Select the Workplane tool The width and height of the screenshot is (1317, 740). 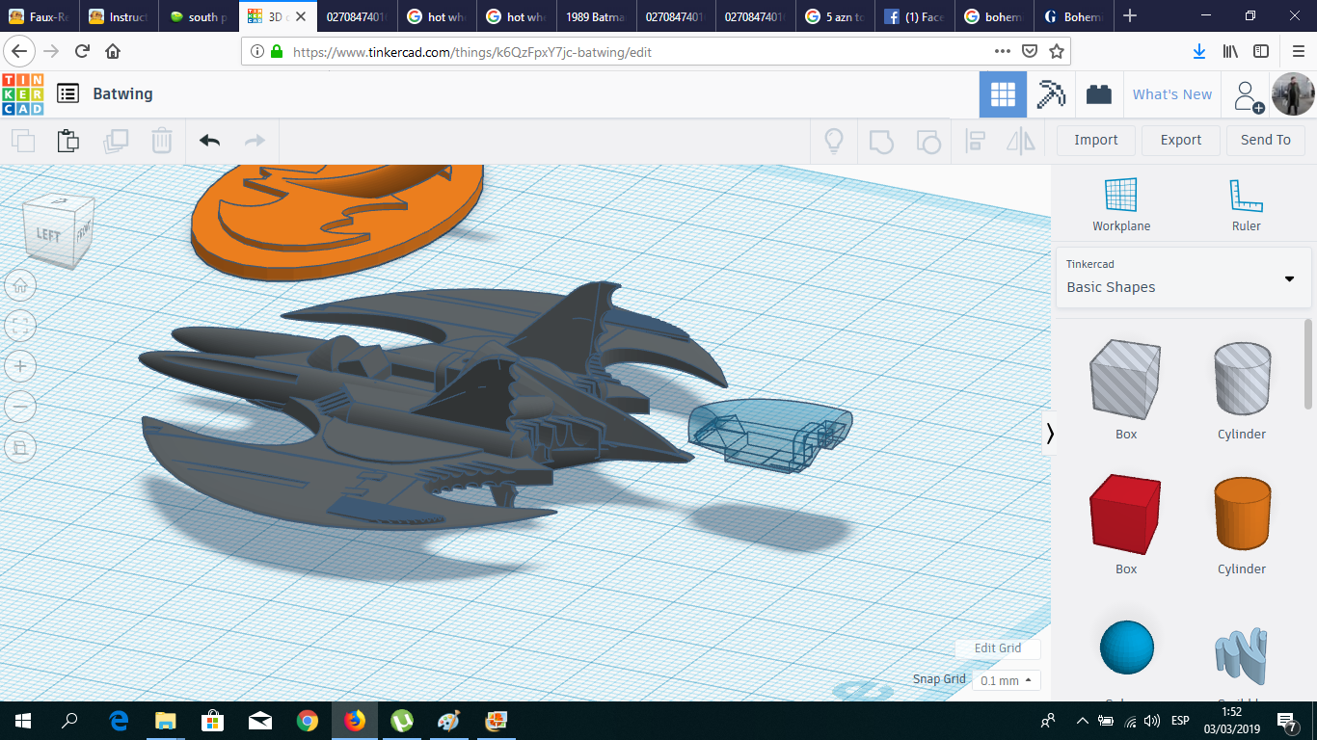click(1121, 204)
